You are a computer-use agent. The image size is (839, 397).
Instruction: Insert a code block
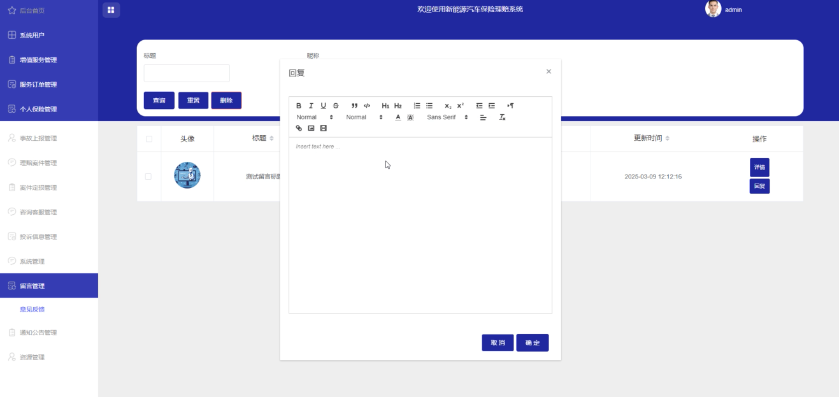[x=367, y=106]
